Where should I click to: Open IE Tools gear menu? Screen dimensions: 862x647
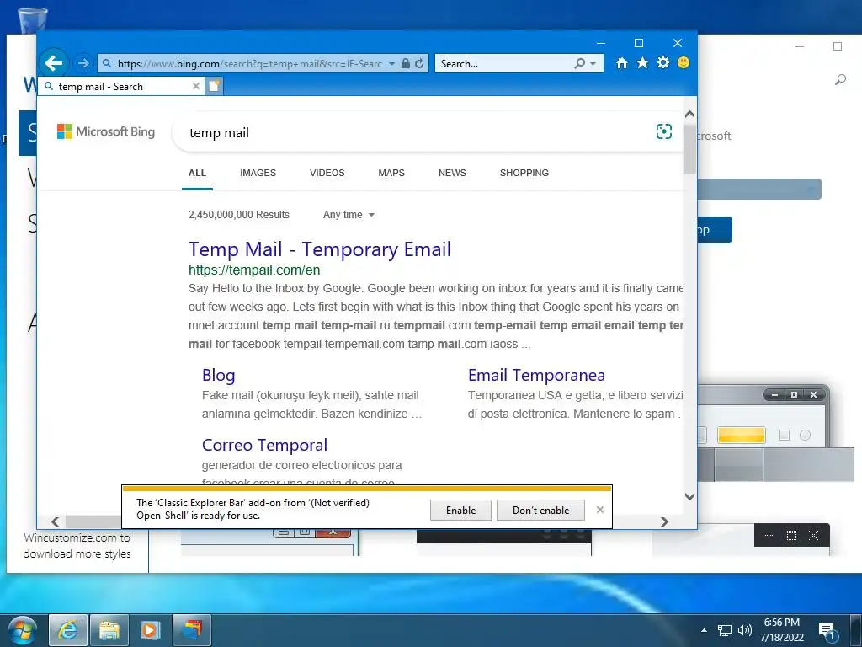pyautogui.click(x=663, y=62)
